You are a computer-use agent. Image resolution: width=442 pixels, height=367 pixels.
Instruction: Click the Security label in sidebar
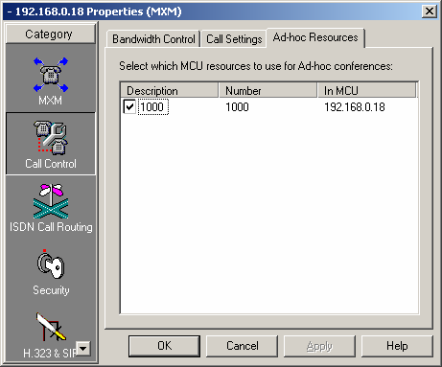point(51,290)
